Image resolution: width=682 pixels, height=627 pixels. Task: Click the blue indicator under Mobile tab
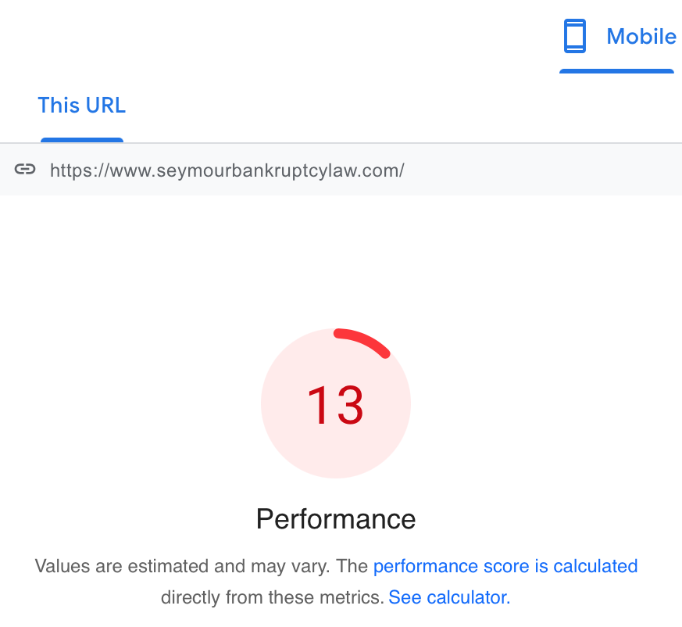[x=616, y=71]
